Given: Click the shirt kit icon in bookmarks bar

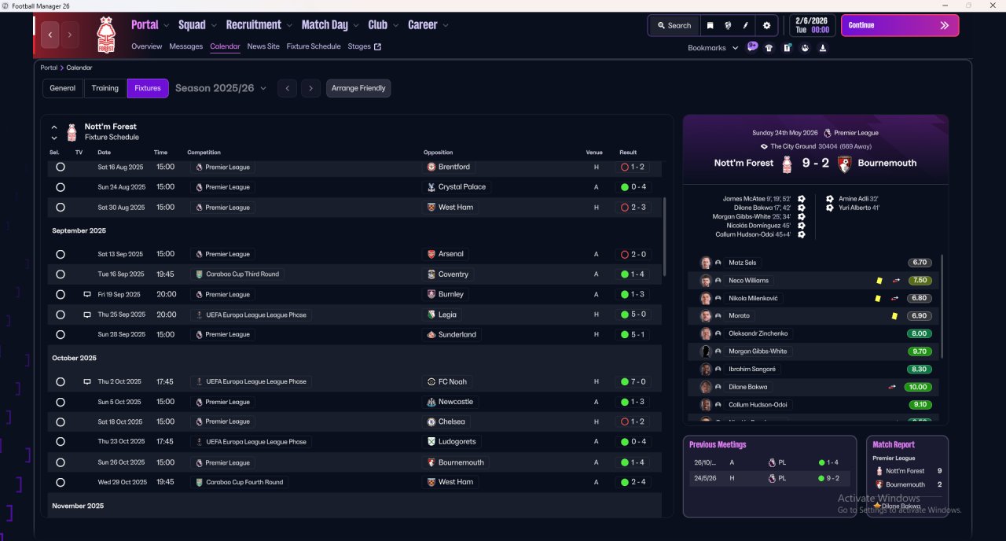Looking at the screenshot, I should [x=769, y=48].
